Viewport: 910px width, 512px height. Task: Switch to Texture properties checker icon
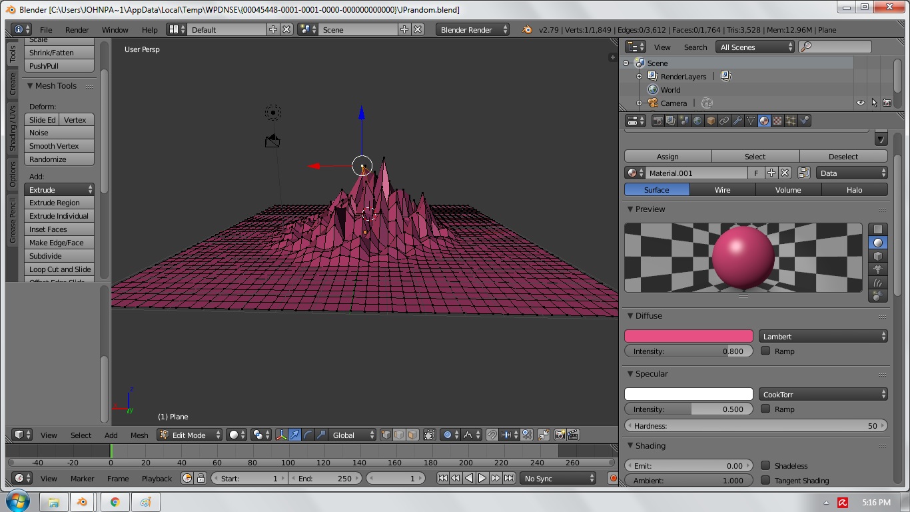[777, 121]
